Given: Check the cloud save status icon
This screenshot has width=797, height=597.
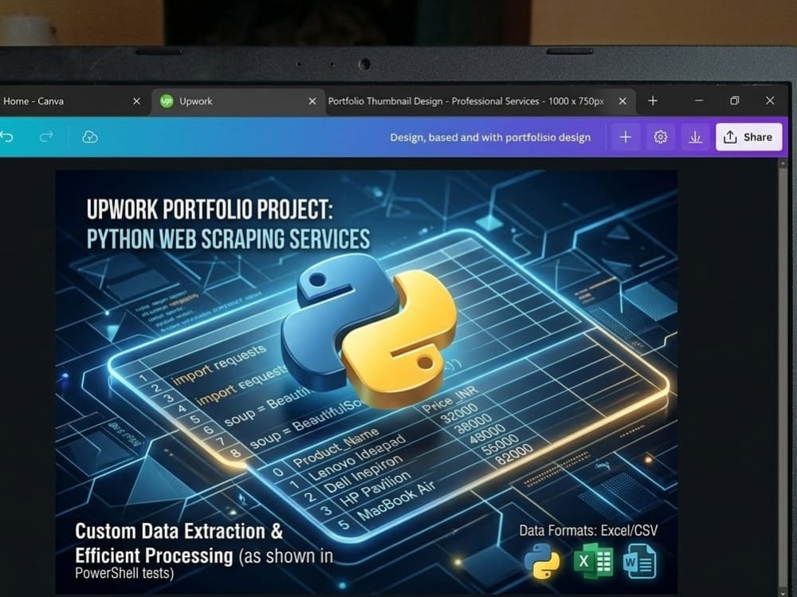Looking at the screenshot, I should [x=90, y=137].
